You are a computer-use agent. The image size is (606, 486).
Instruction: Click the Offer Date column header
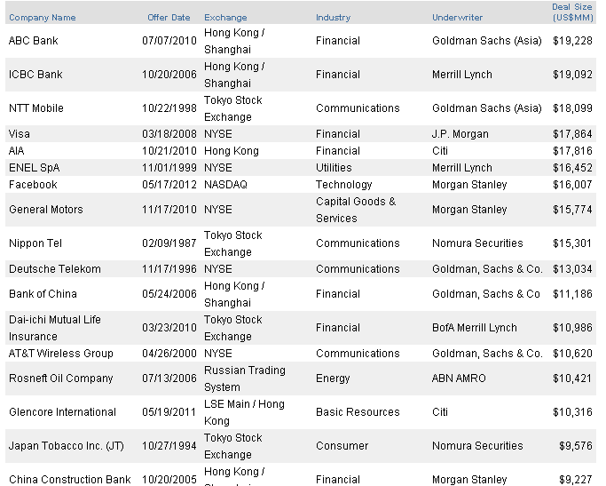(x=169, y=17)
